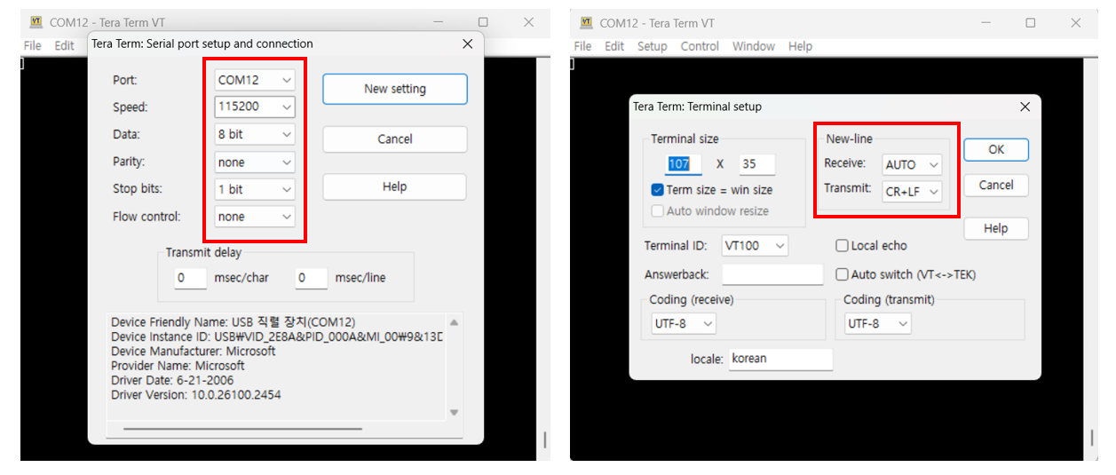Expand the Terminal ID VT100 dropdown
This screenshot has height=475, width=1116.
tap(755, 246)
